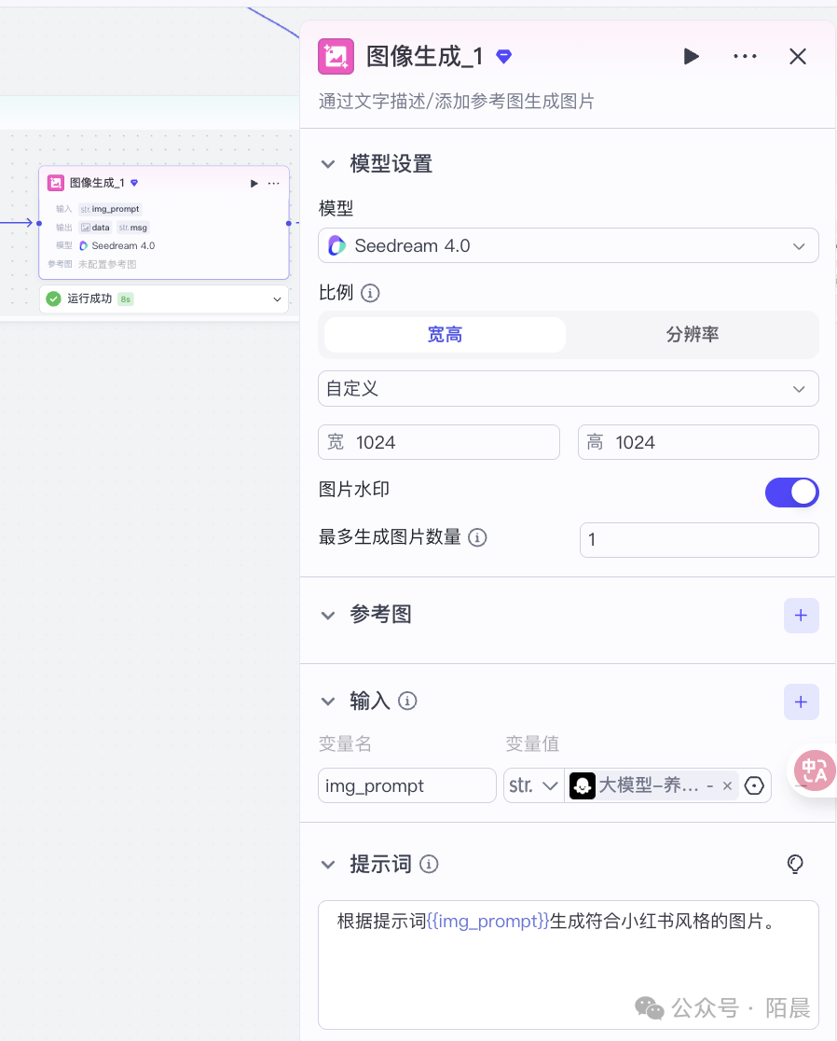
Task: Click the node's left input port dot
Action: pos(39,224)
